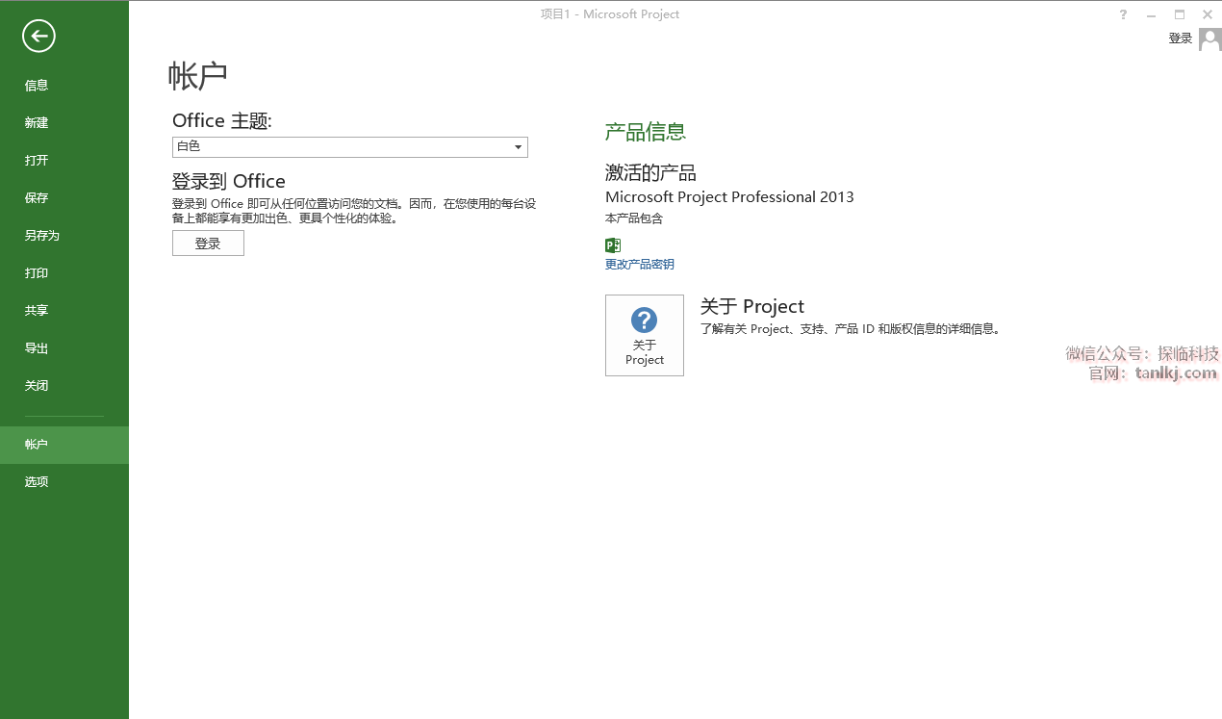Click the 激活的产品 text
Screen dimensions: 1222x719
pos(650,172)
